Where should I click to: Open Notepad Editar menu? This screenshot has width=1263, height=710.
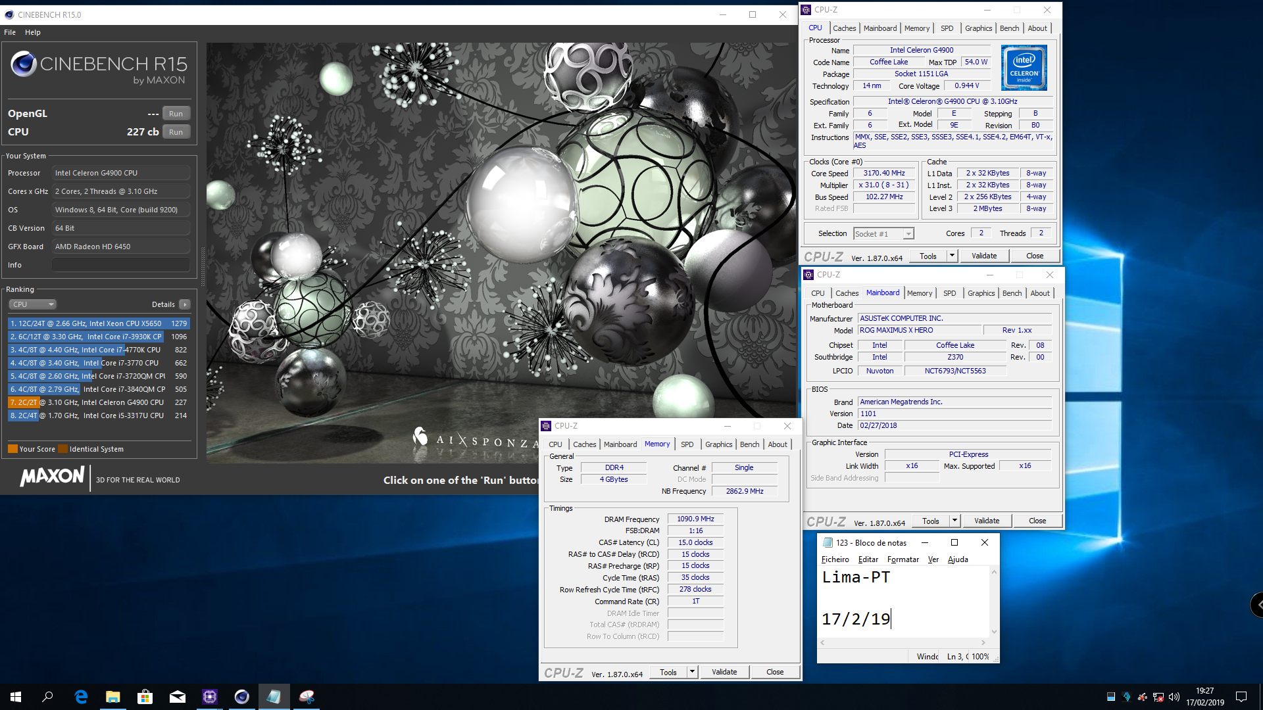pyautogui.click(x=868, y=559)
